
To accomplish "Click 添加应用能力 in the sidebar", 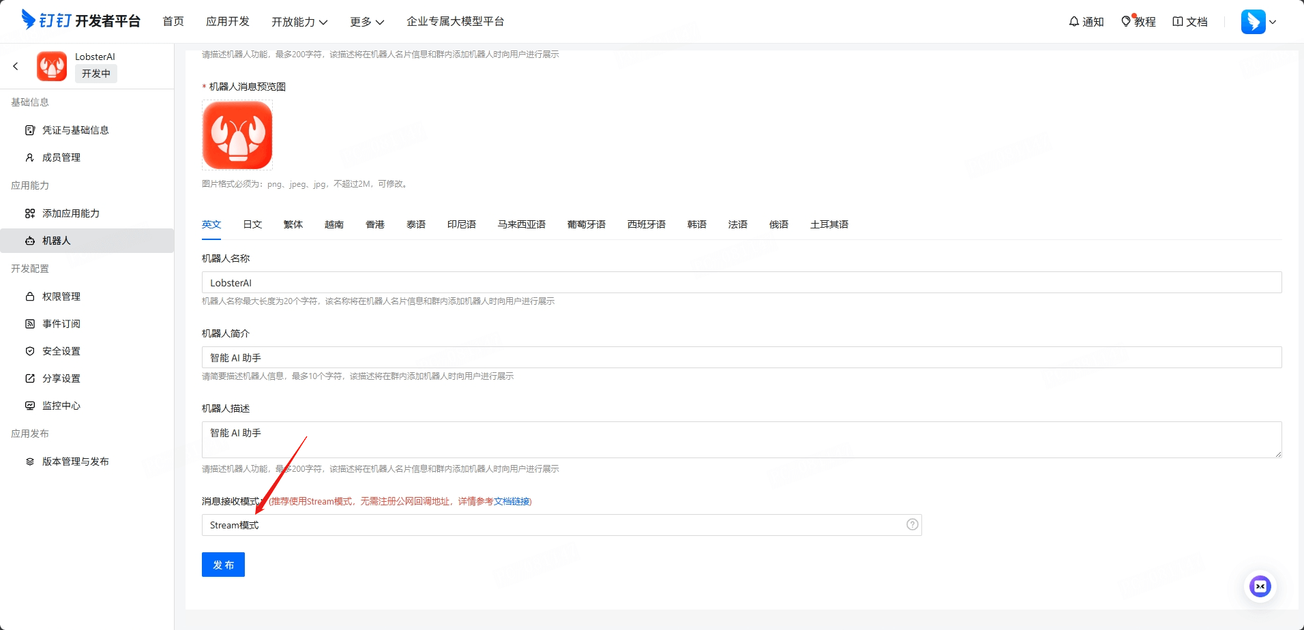I will pyautogui.click(x=69, y=213).
